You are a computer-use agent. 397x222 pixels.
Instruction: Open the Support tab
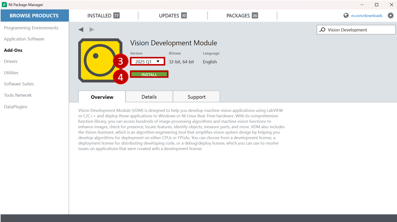coord(196,97)
